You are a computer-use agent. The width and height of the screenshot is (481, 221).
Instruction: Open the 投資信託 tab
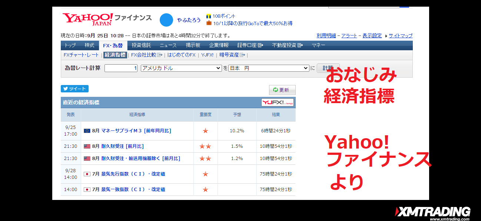[141, 45]
